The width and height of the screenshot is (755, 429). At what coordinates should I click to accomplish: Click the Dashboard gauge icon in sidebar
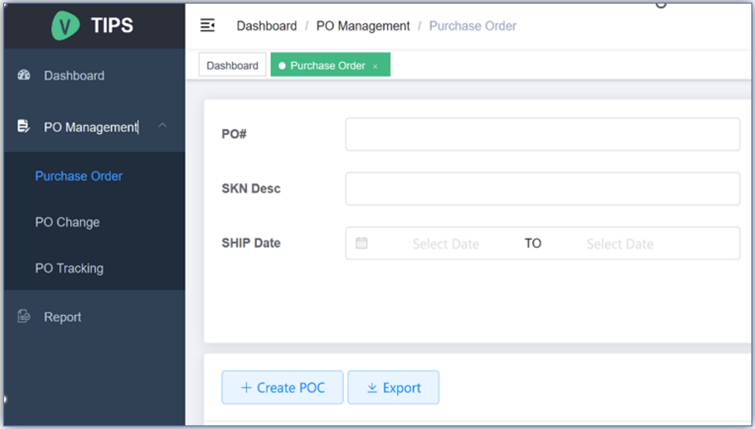[x=24, y=75]
